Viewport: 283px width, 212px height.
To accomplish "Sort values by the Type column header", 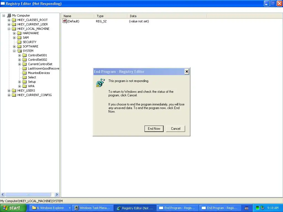I will [x=111, y=16].
